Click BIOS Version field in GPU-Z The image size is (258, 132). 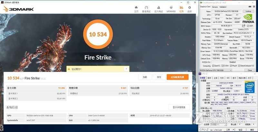point(226,26)
